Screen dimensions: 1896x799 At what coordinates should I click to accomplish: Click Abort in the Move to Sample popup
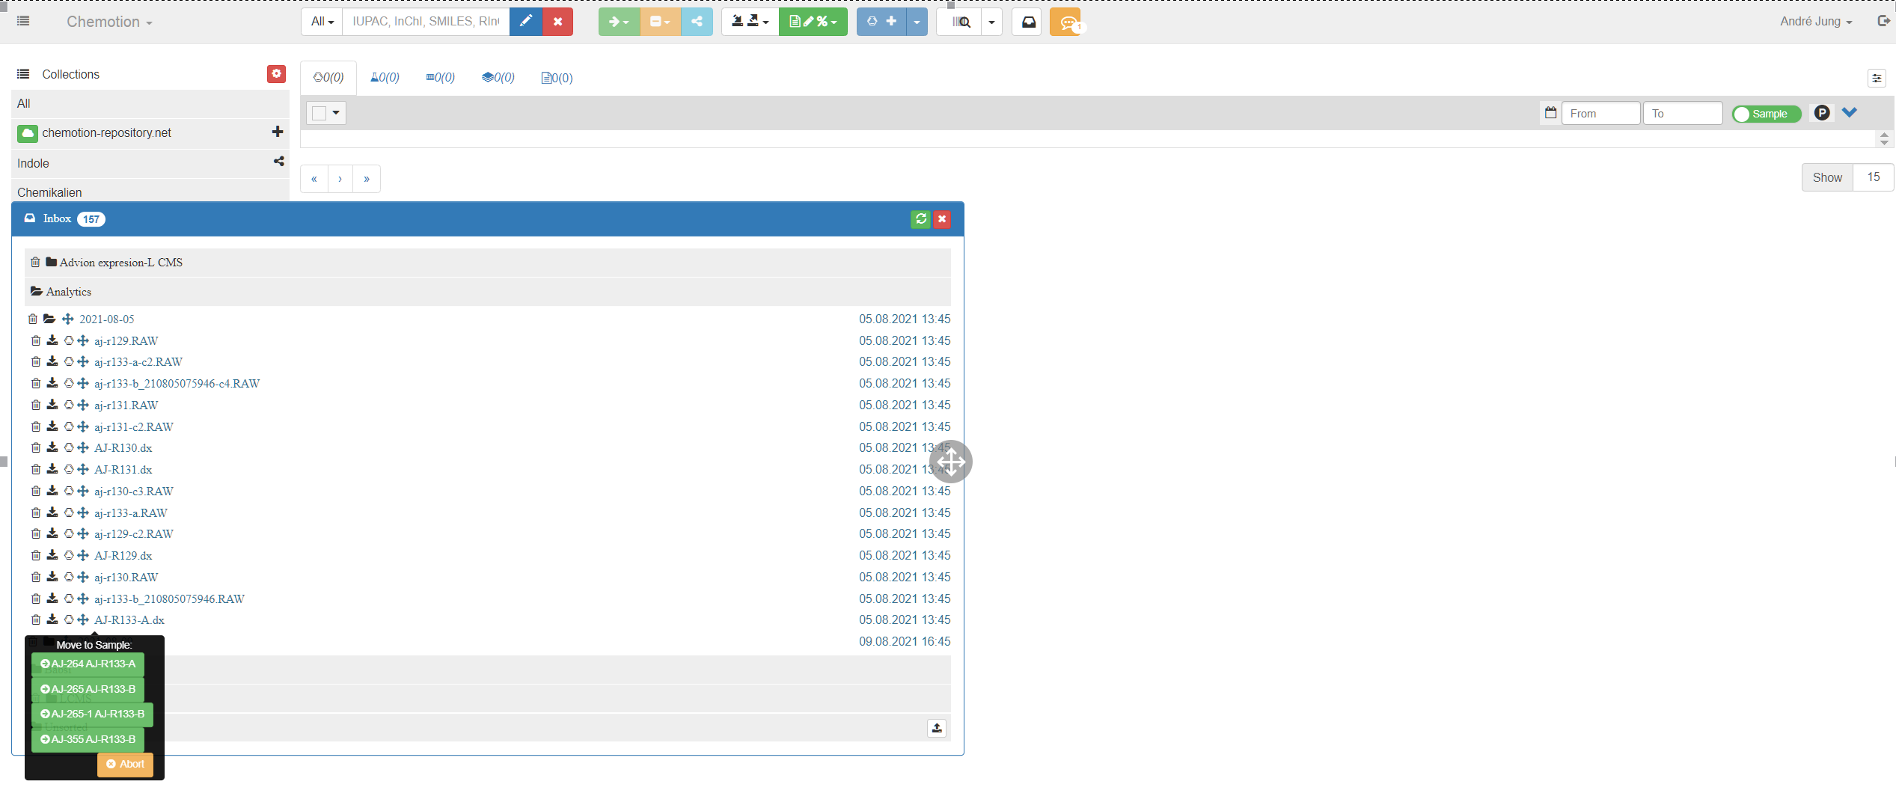pyautogui.click(x=125, y=765)
